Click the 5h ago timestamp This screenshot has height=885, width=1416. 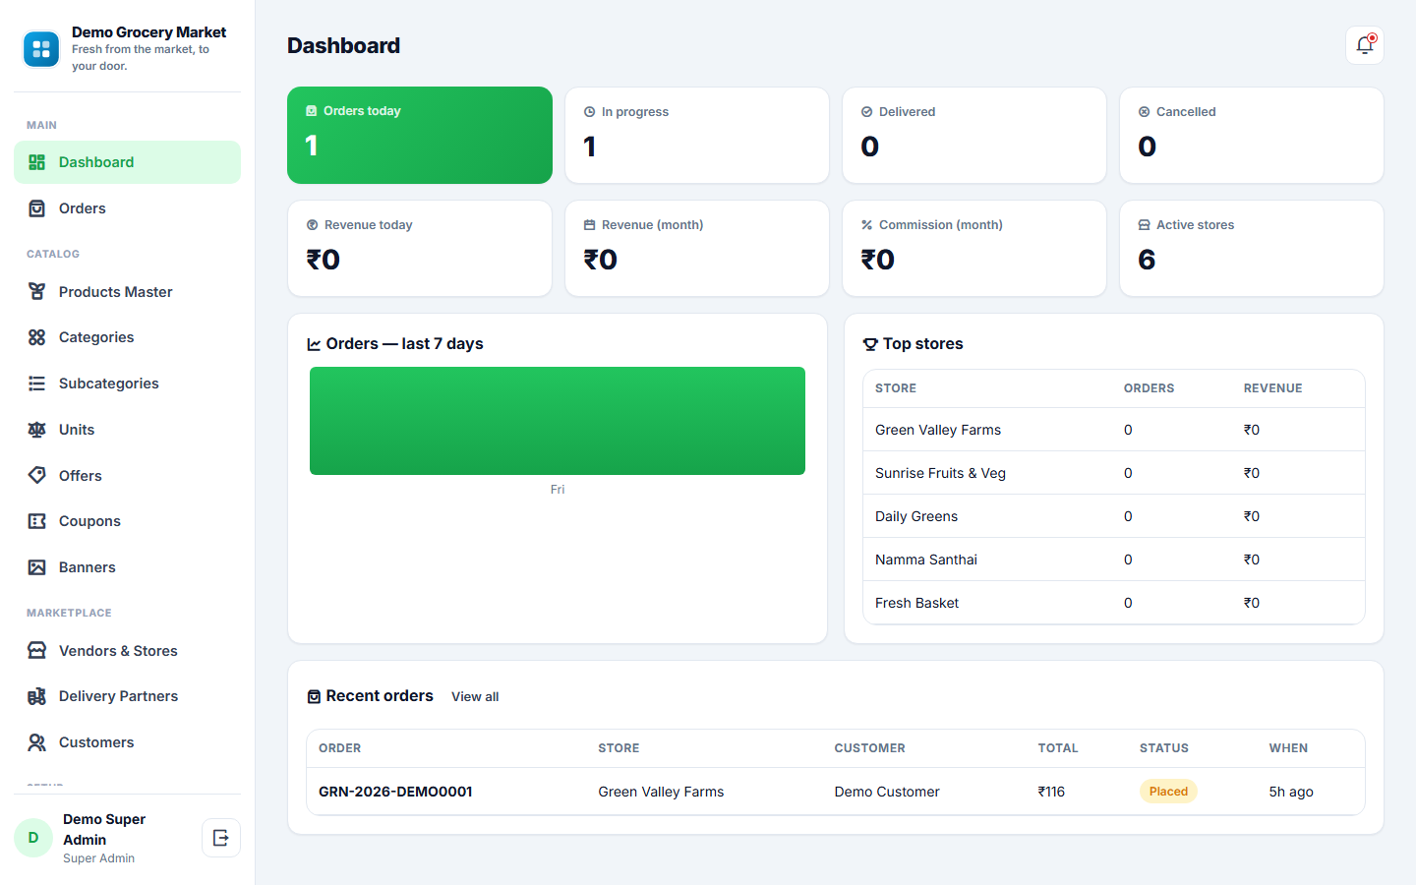pos(1291,792)
